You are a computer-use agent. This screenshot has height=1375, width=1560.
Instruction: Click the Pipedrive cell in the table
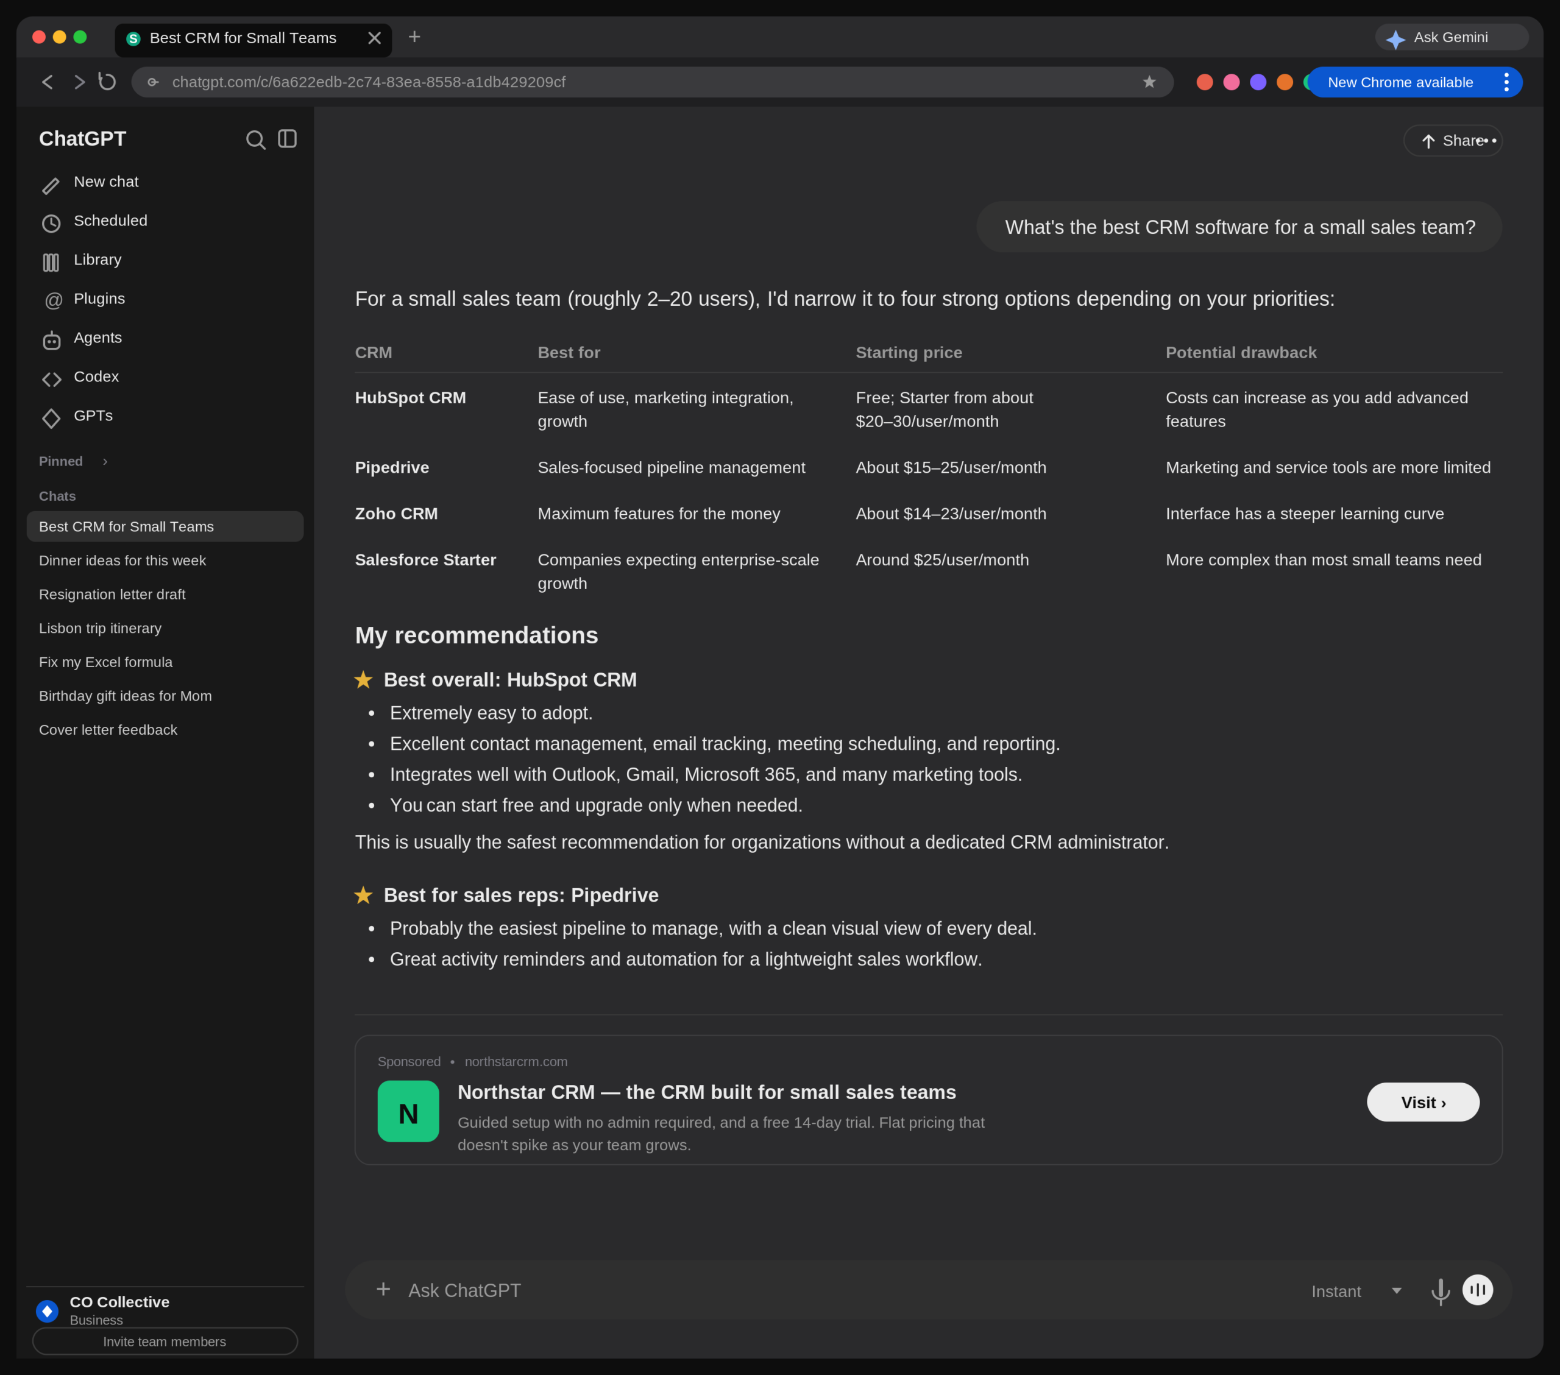click(x=392, y=468)
